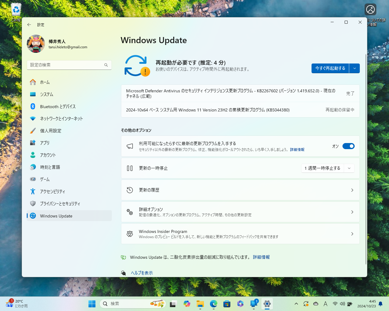This screenshot has width=389, height=311.
Task: Click the magnifier icon in settings search
Action: point(106,65)
